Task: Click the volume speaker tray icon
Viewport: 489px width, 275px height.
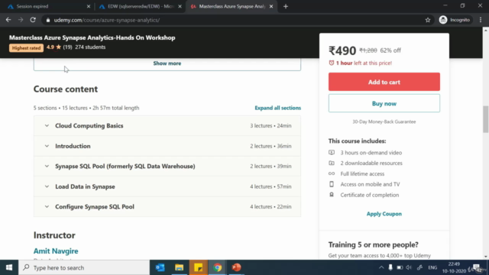Action: pos(409,267)
